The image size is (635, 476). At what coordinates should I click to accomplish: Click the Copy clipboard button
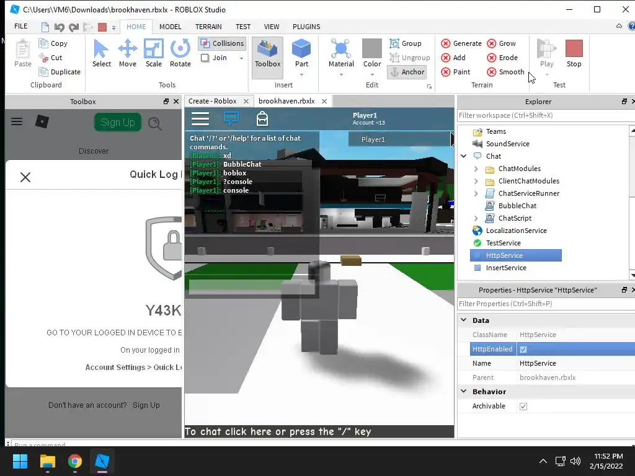53,43
